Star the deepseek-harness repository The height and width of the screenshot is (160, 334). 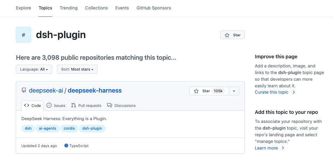pyautogui.click(x=209, y=91)
